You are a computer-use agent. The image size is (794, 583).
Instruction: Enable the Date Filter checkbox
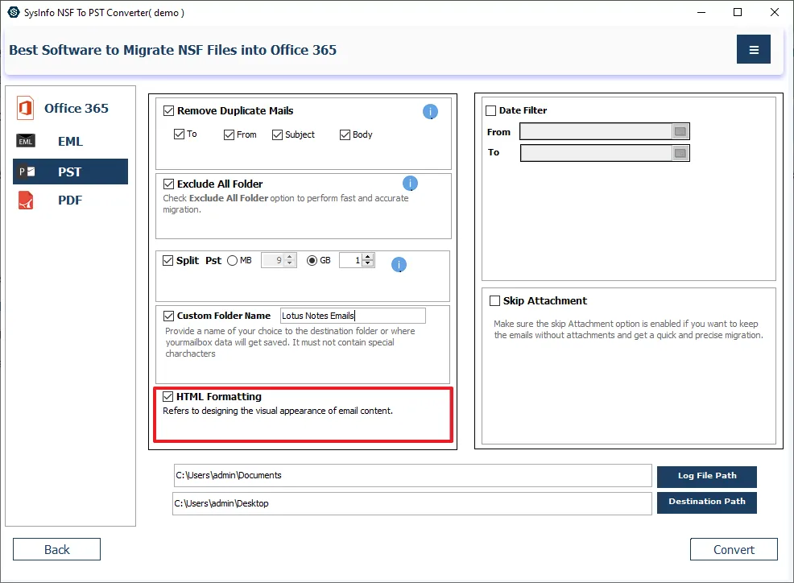coord(491,111)
